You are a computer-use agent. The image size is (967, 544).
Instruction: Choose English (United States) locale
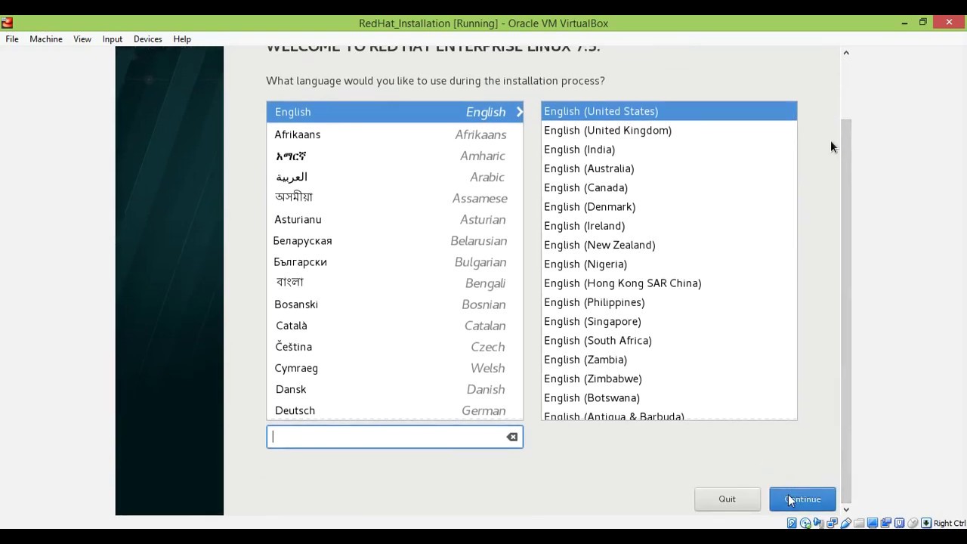coord(669,111)
